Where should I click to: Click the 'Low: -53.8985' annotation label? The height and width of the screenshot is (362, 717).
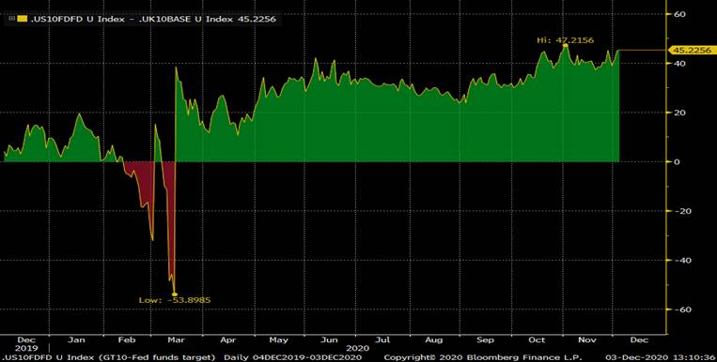pos(175,300)
